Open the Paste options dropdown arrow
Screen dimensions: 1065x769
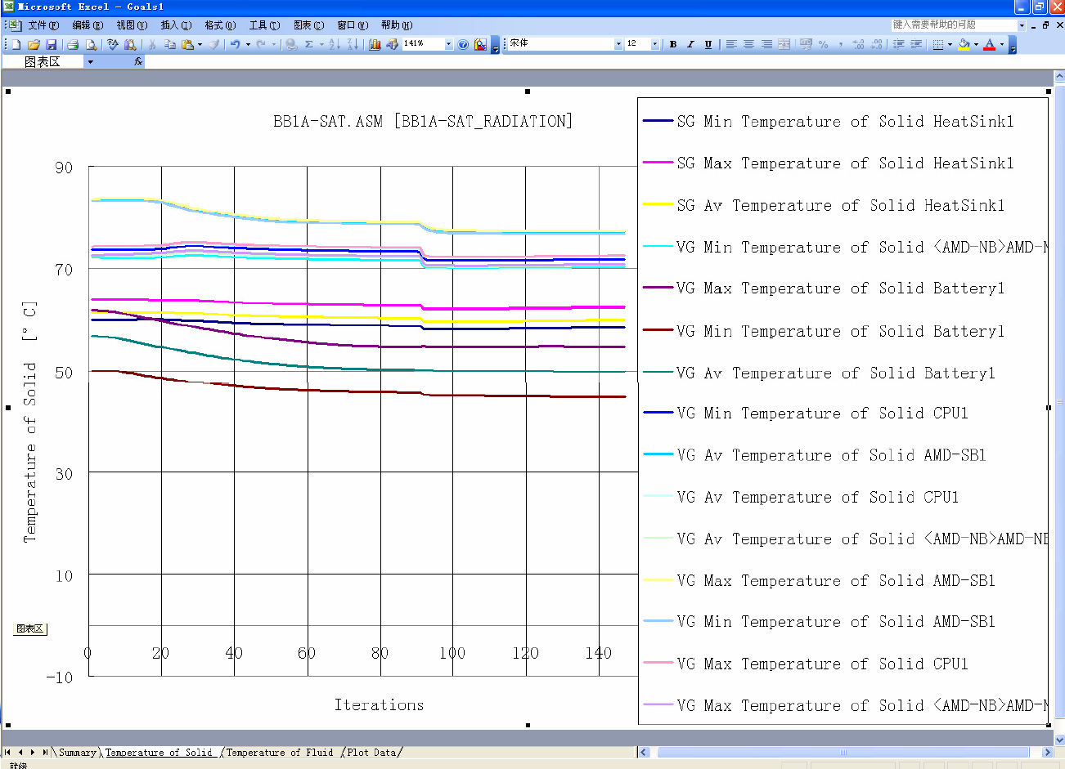point(200,44)
